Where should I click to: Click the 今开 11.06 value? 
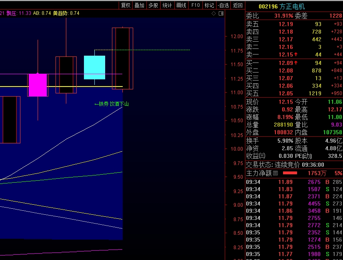(335, 102)
